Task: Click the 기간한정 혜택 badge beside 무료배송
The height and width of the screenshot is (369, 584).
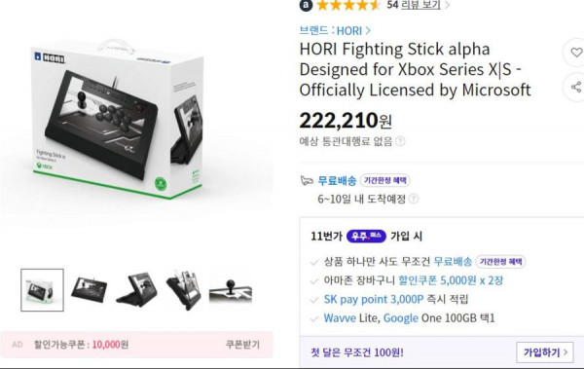Action: pos(384,180)
